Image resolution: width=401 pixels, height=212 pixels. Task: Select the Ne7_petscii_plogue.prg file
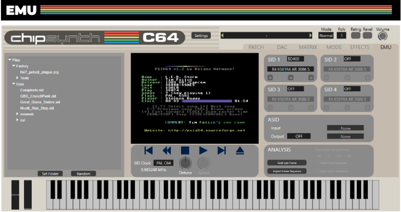pos(40,72)
